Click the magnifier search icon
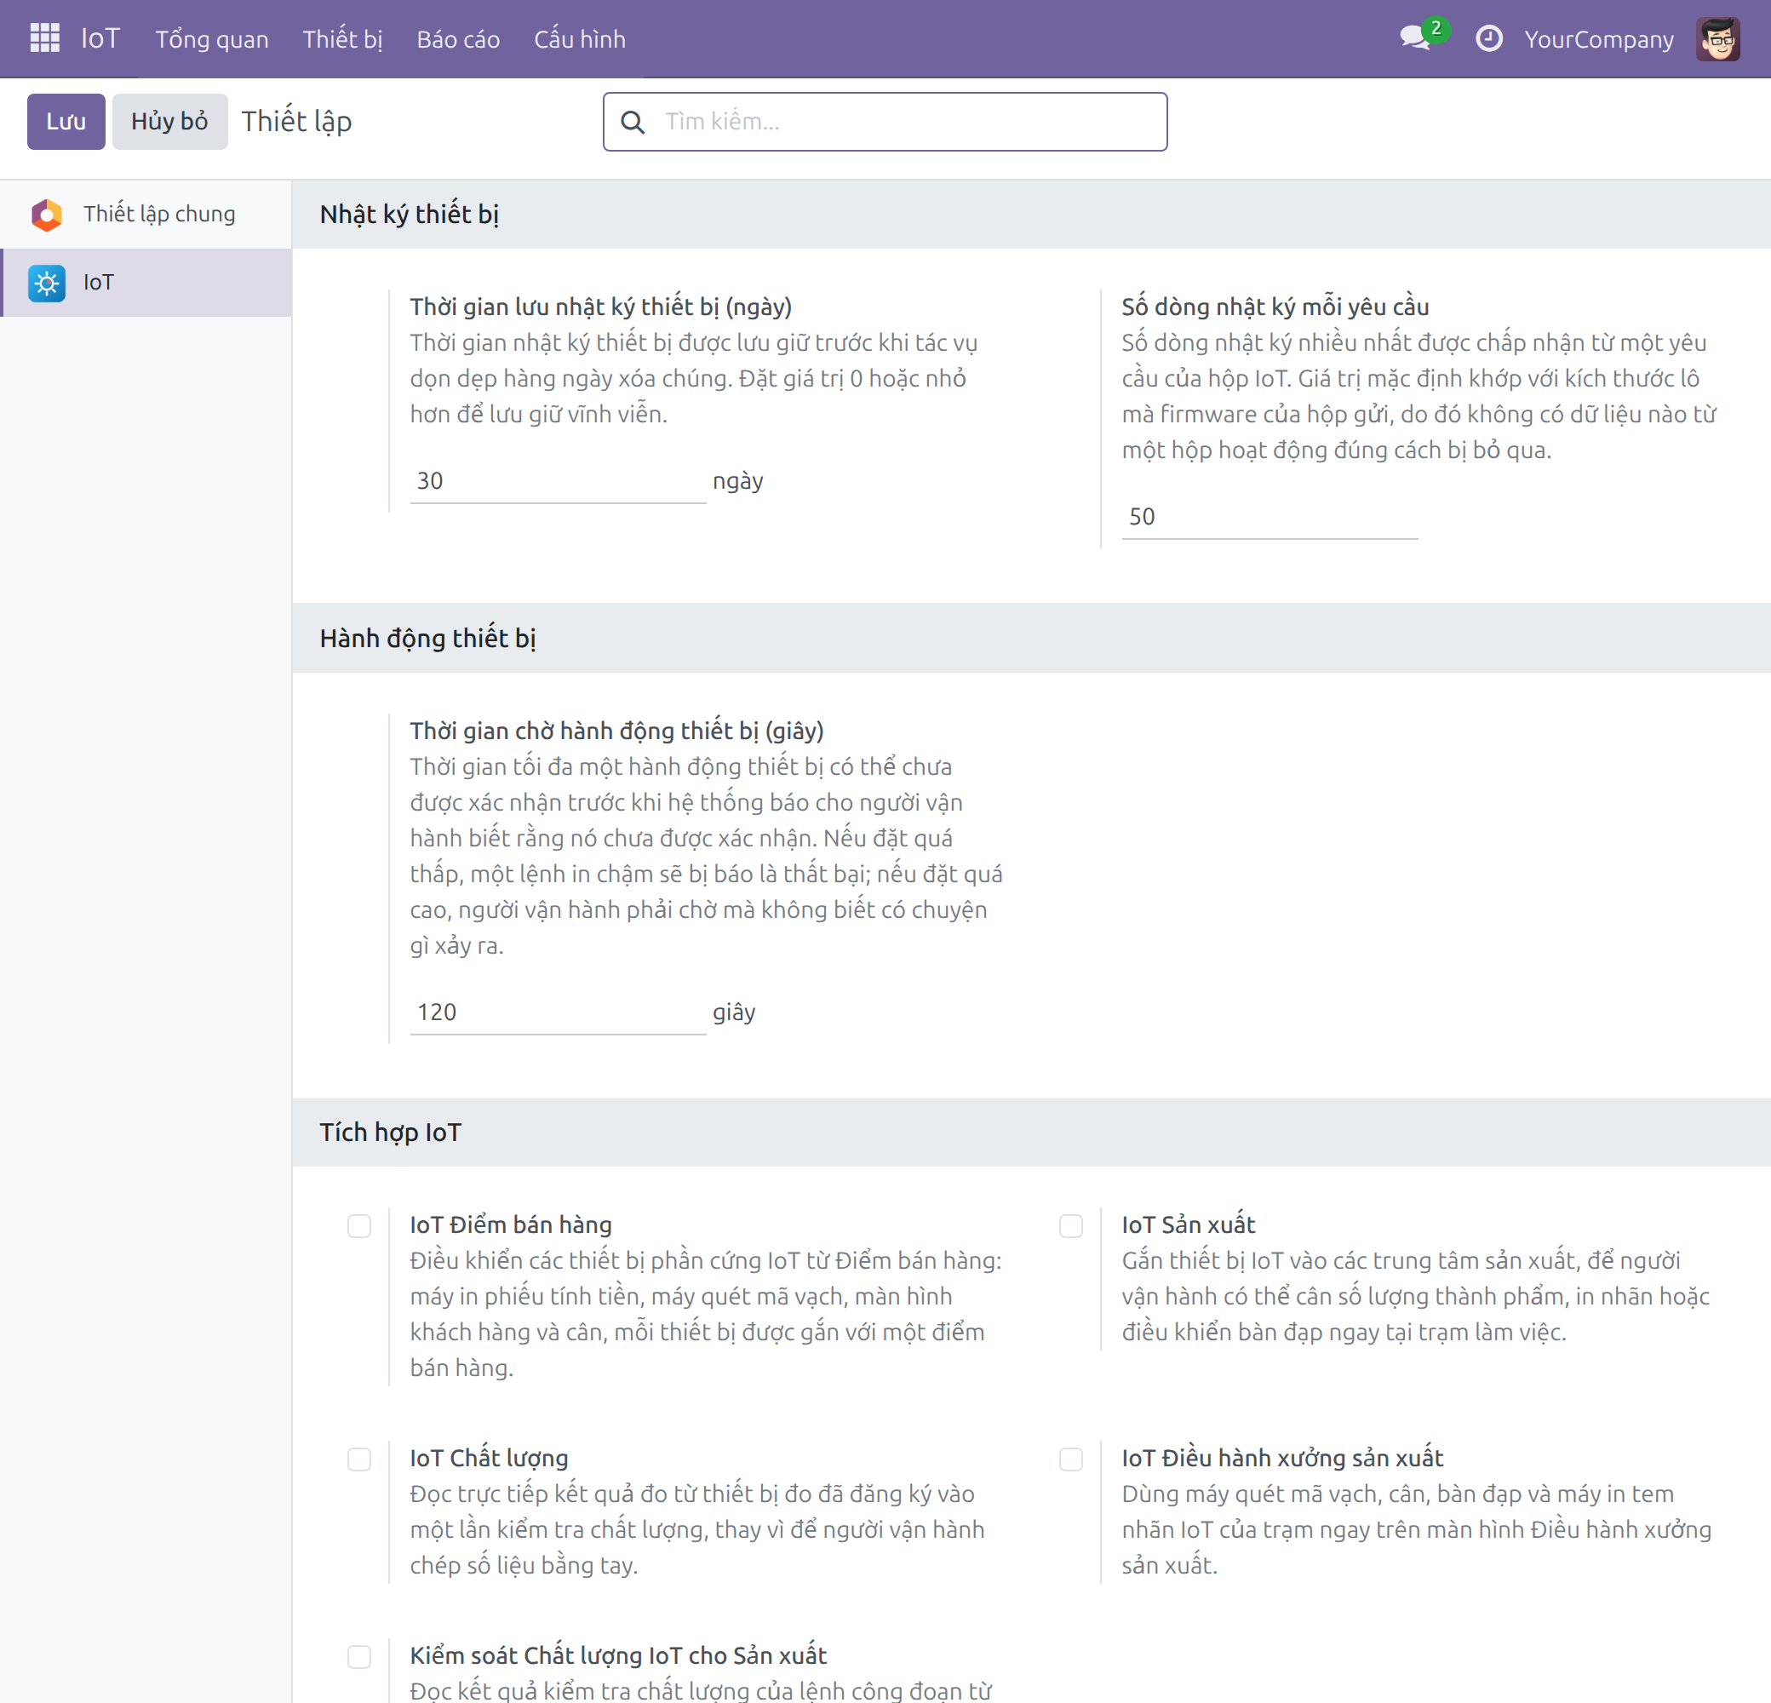This screenshot has height=1703, width=1771. [633, 122]
